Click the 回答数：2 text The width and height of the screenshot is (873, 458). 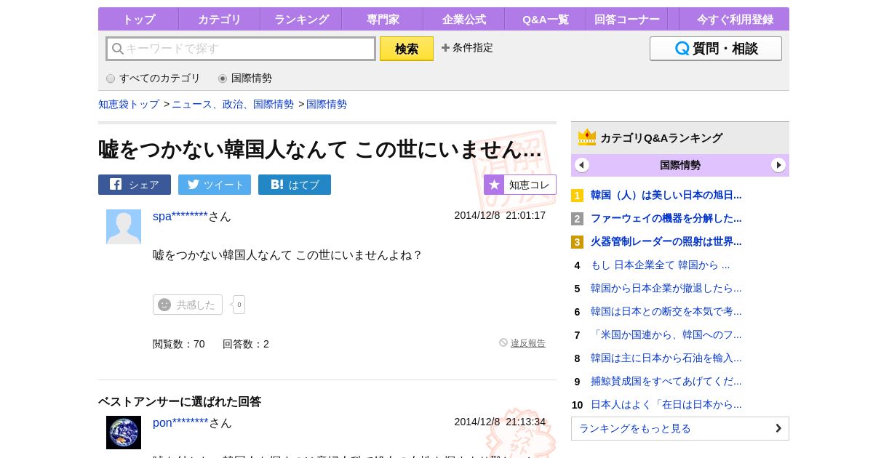coord(246,344)
